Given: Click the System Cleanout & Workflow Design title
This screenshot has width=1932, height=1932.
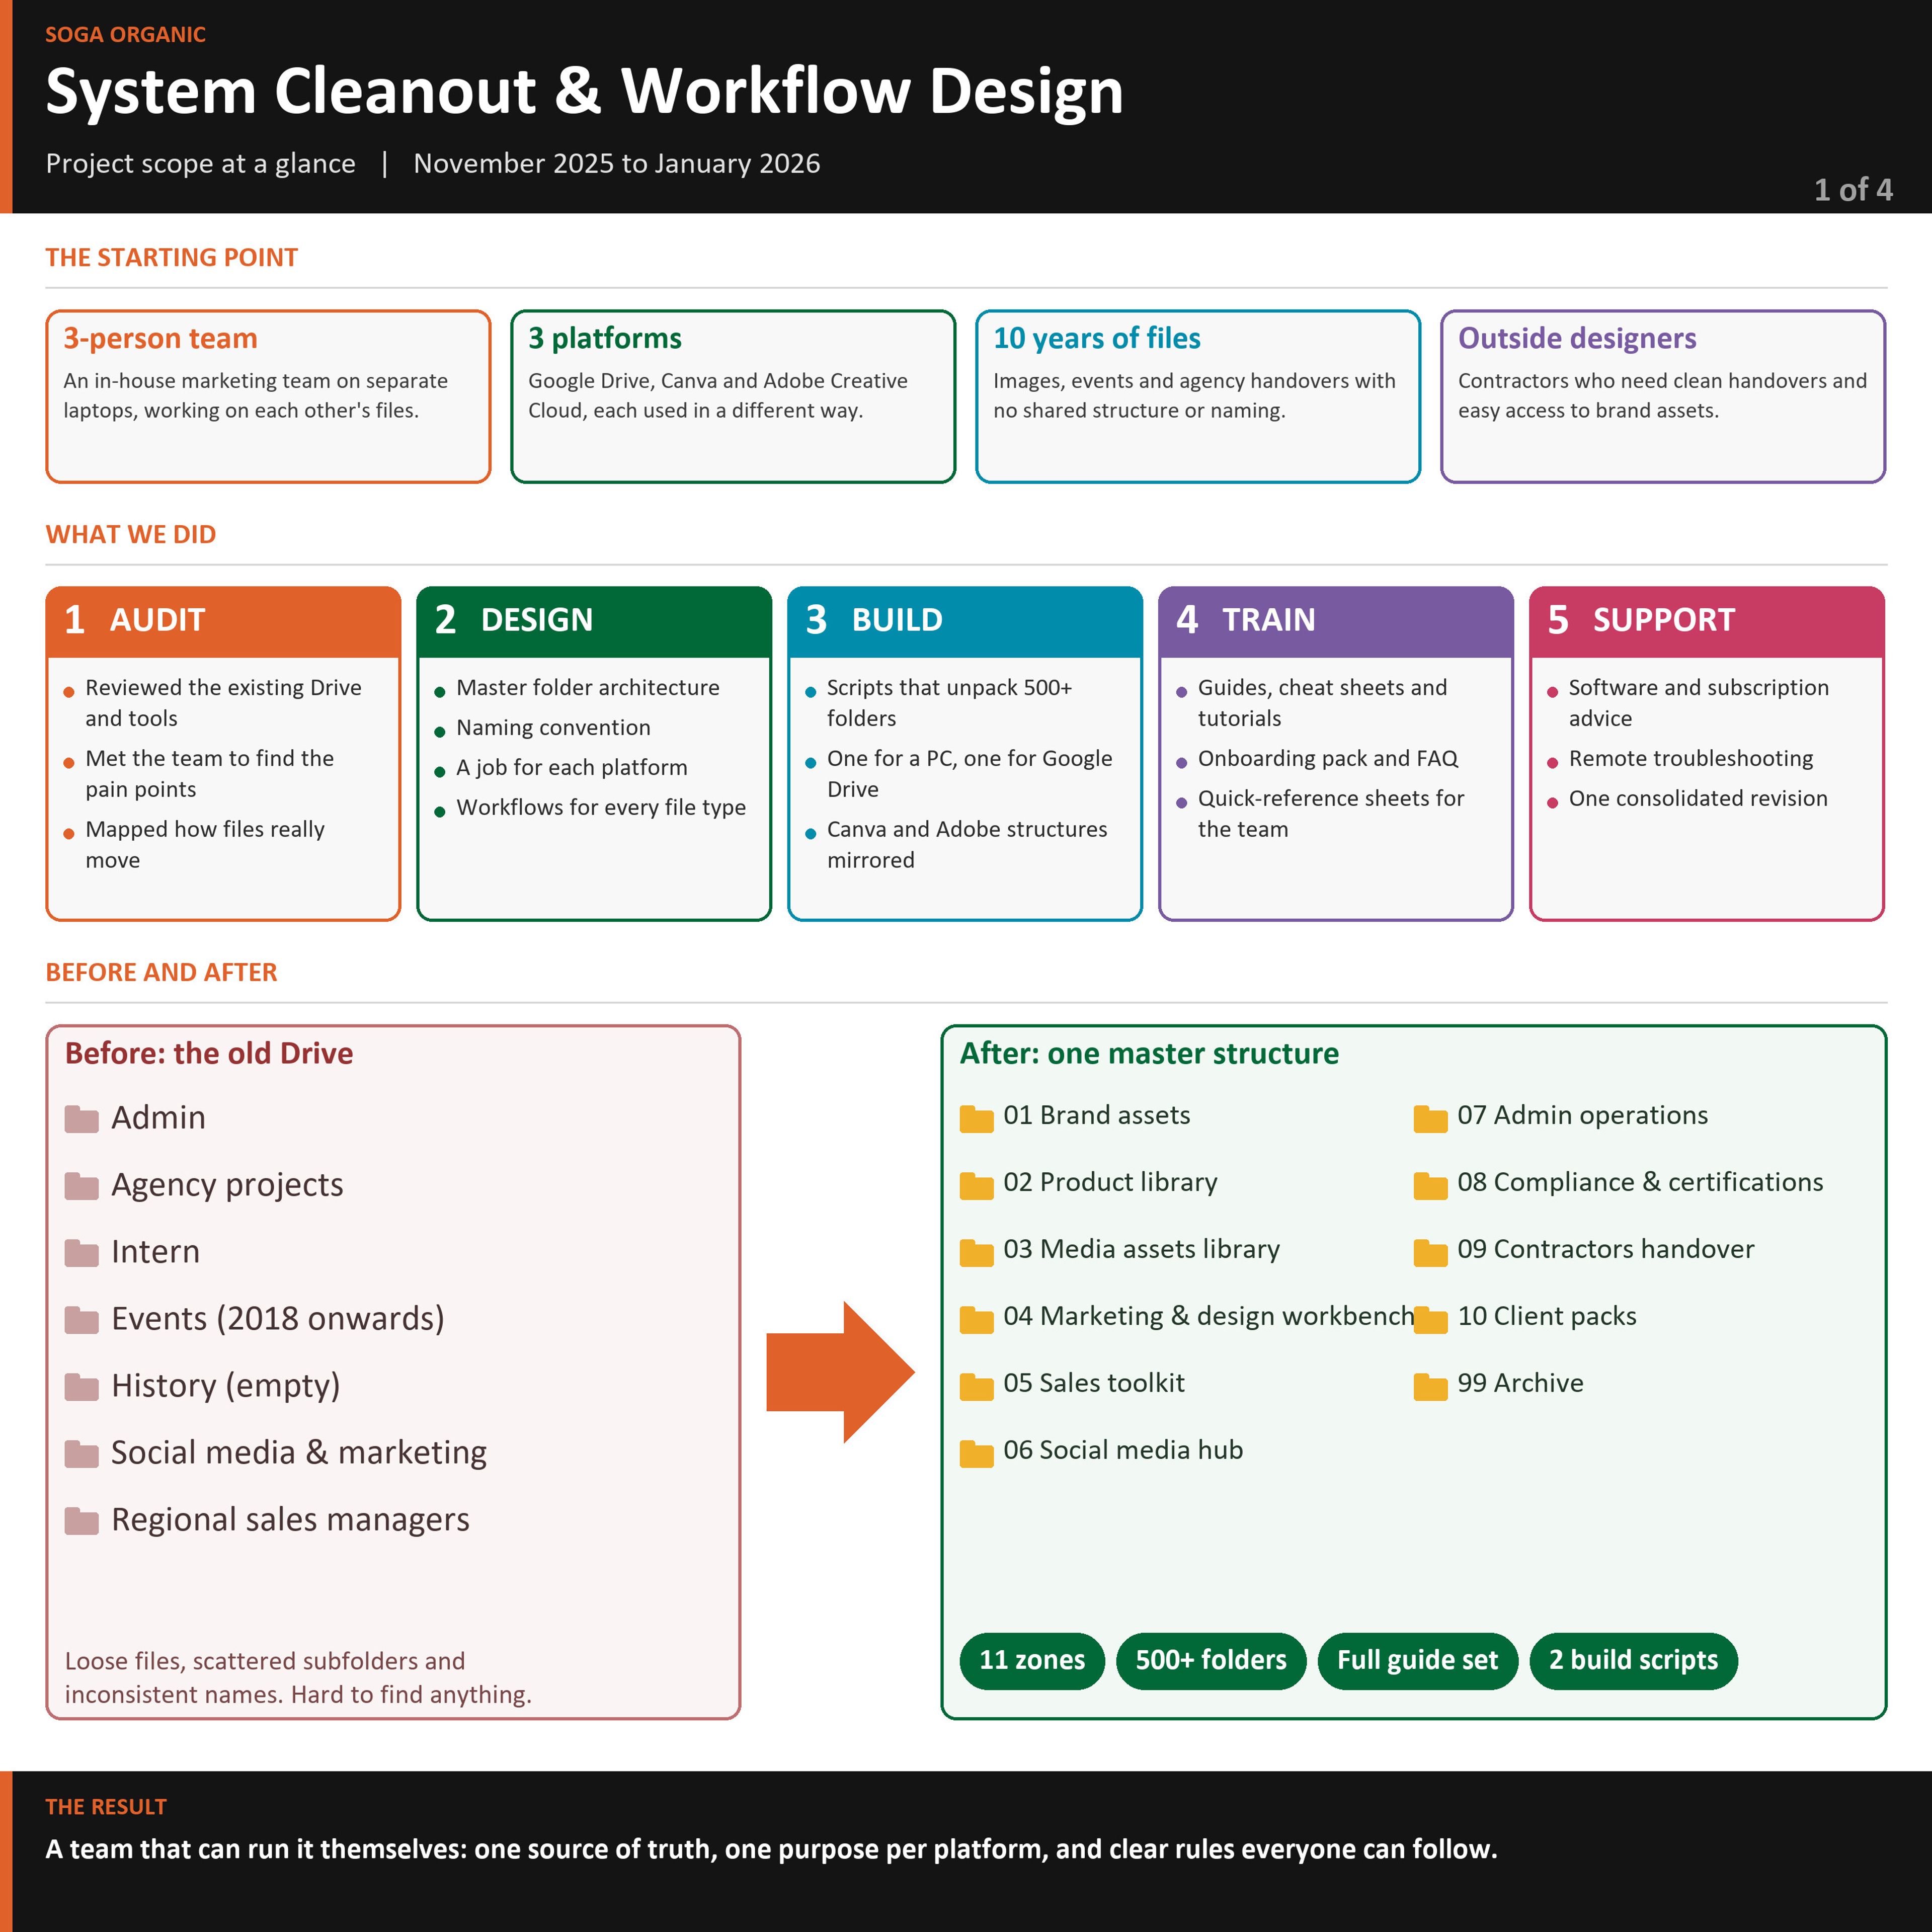Looking at the screenshot, I should [584, 91].
